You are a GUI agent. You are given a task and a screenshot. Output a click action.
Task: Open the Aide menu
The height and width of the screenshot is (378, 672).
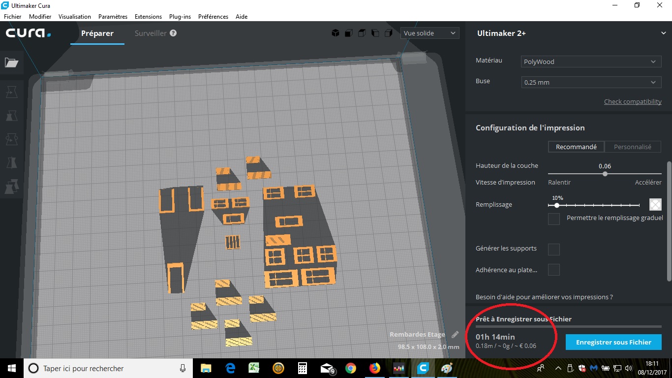(x=242, y=16)
